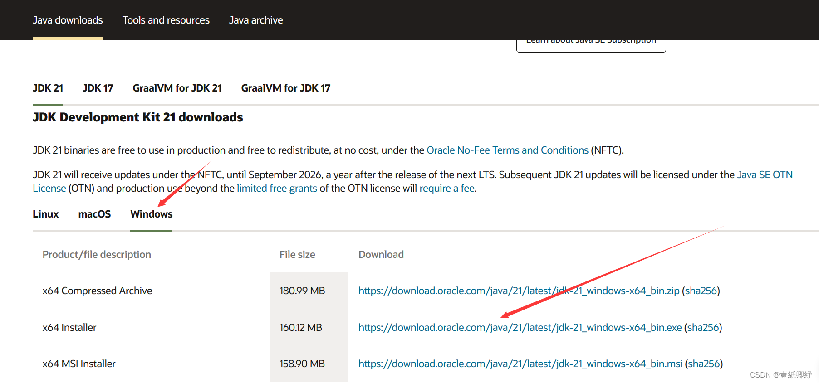Download the windows-x64_bin.zip archive
Image resolution: width=819 pixels, height=383 pixels.
pyautogui.click(x=519, y=291)
